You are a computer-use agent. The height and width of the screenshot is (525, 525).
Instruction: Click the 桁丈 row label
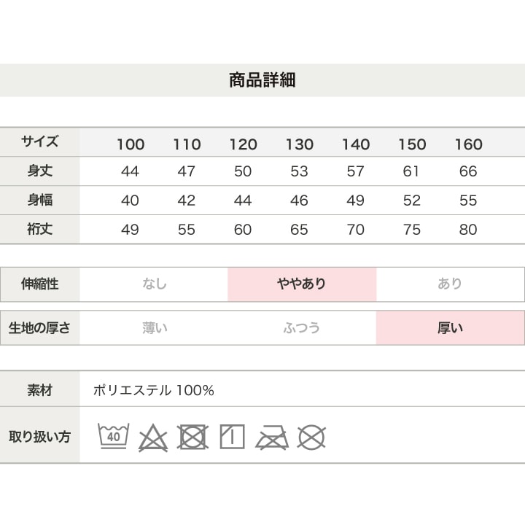click(40, 230)
